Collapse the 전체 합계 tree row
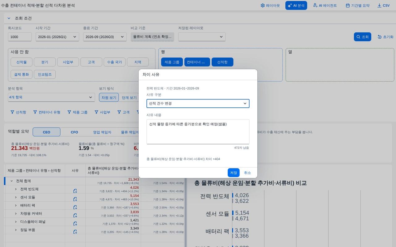The height and width of the screenshot is (247, 396). pos(12,181)
